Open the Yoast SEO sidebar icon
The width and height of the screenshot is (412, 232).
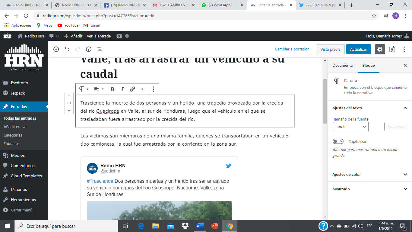click(392, 49)
